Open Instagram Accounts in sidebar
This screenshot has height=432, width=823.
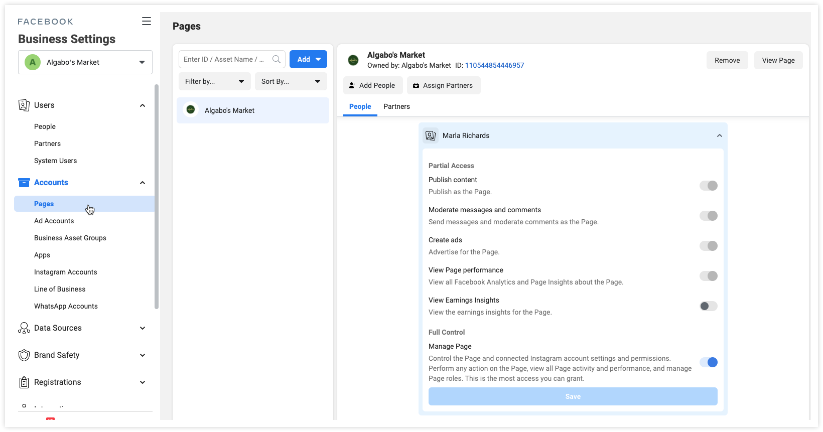coord(66,272)
